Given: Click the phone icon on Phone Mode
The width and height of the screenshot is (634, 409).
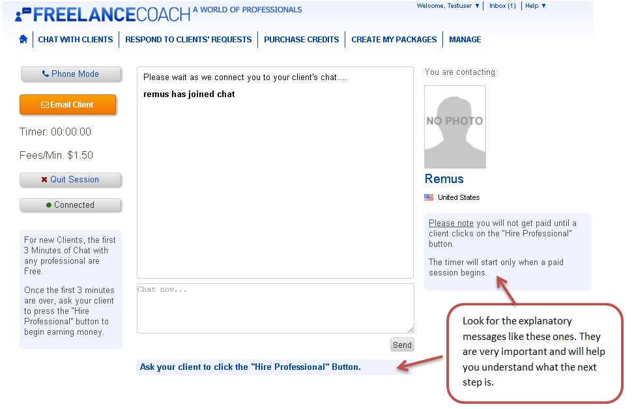Looking at the screenshot, I should point(46,74).
